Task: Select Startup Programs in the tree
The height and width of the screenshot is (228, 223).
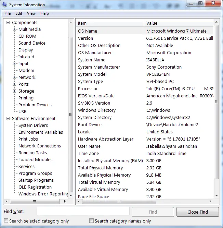Action: click(36, 180)
